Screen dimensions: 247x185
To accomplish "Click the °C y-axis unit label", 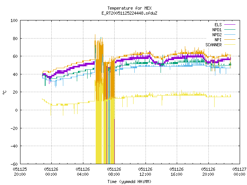I will click(x=4, y=92).
